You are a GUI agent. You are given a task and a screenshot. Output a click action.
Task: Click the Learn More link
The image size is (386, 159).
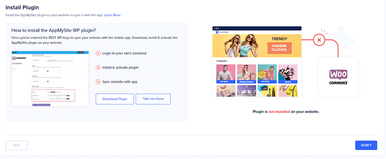(112, 15)
